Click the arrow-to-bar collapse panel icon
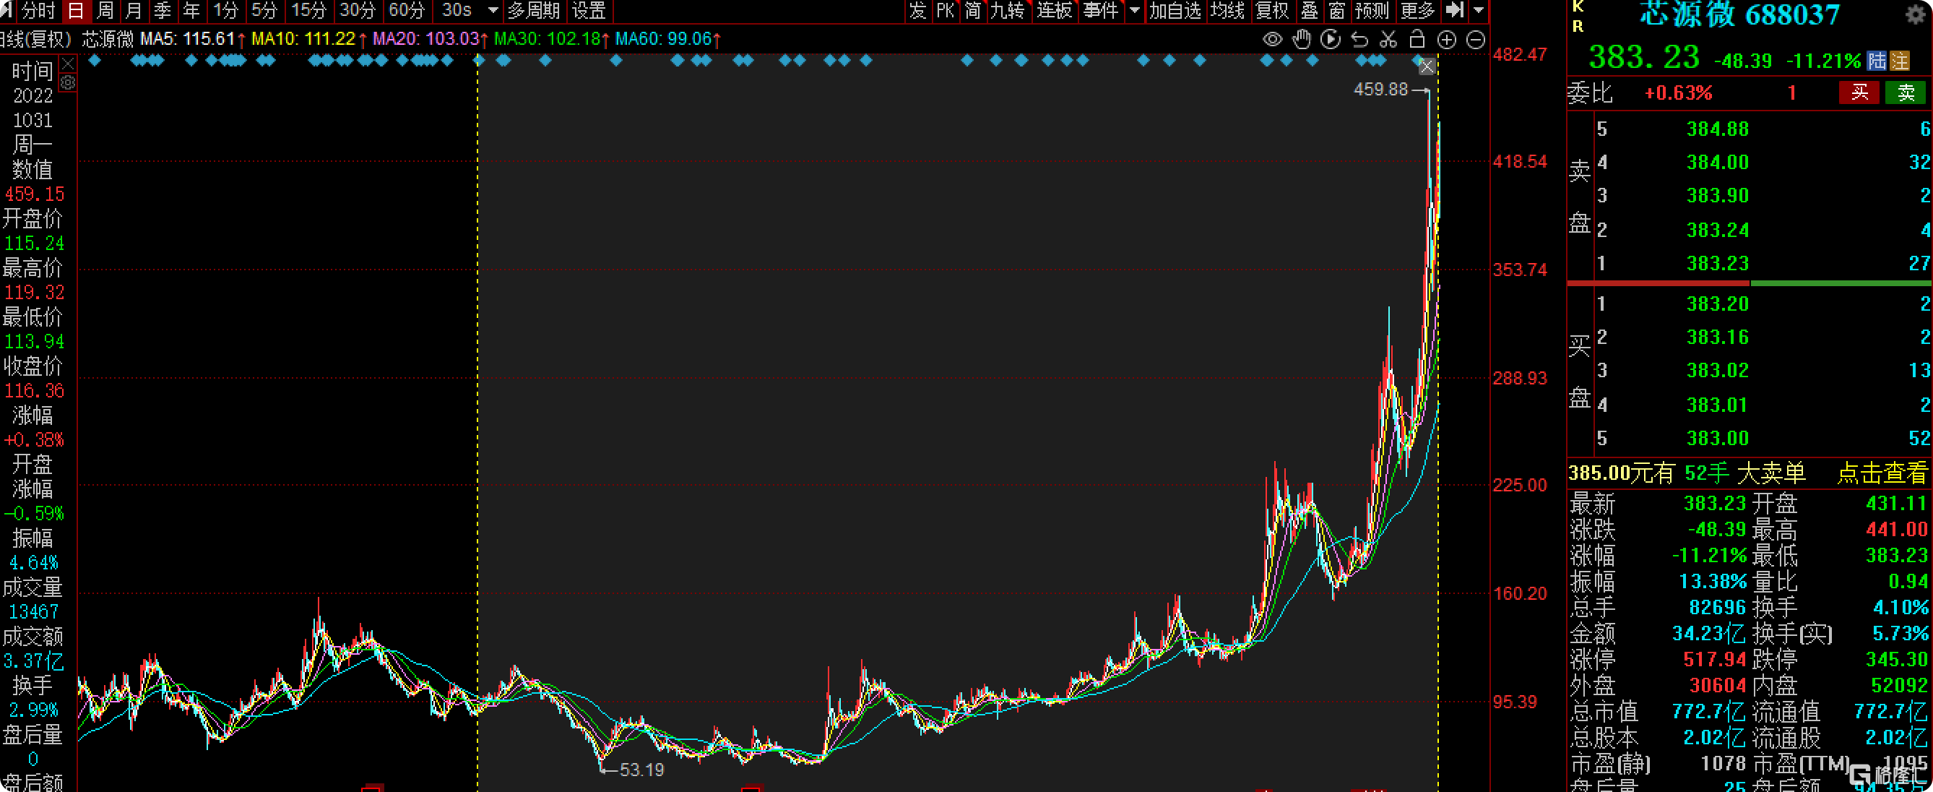1933x792 pixels. click(1454, 11)
